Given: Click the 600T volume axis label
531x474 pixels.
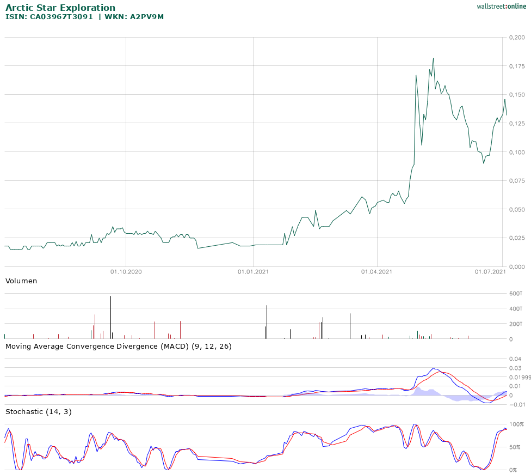Looking at the screenshot, I should point(516,294).
